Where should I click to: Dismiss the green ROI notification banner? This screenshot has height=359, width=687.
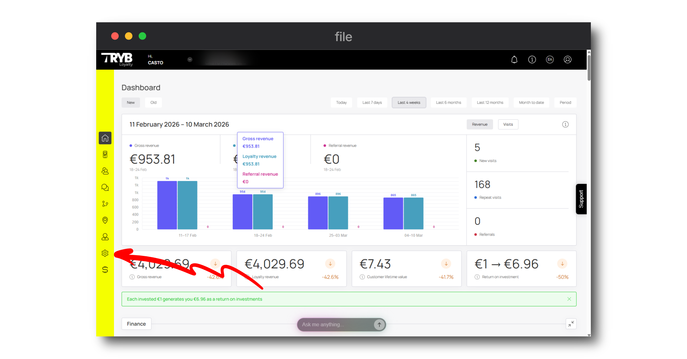coord(569,299)
